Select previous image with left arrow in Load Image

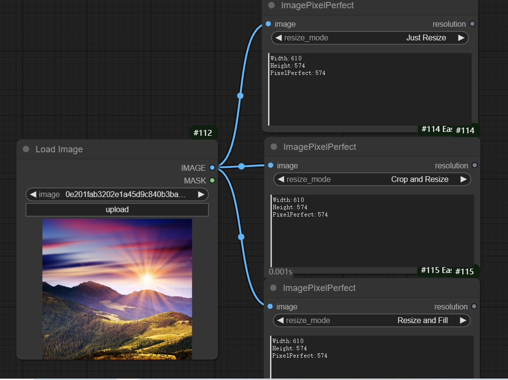point(33,195)
